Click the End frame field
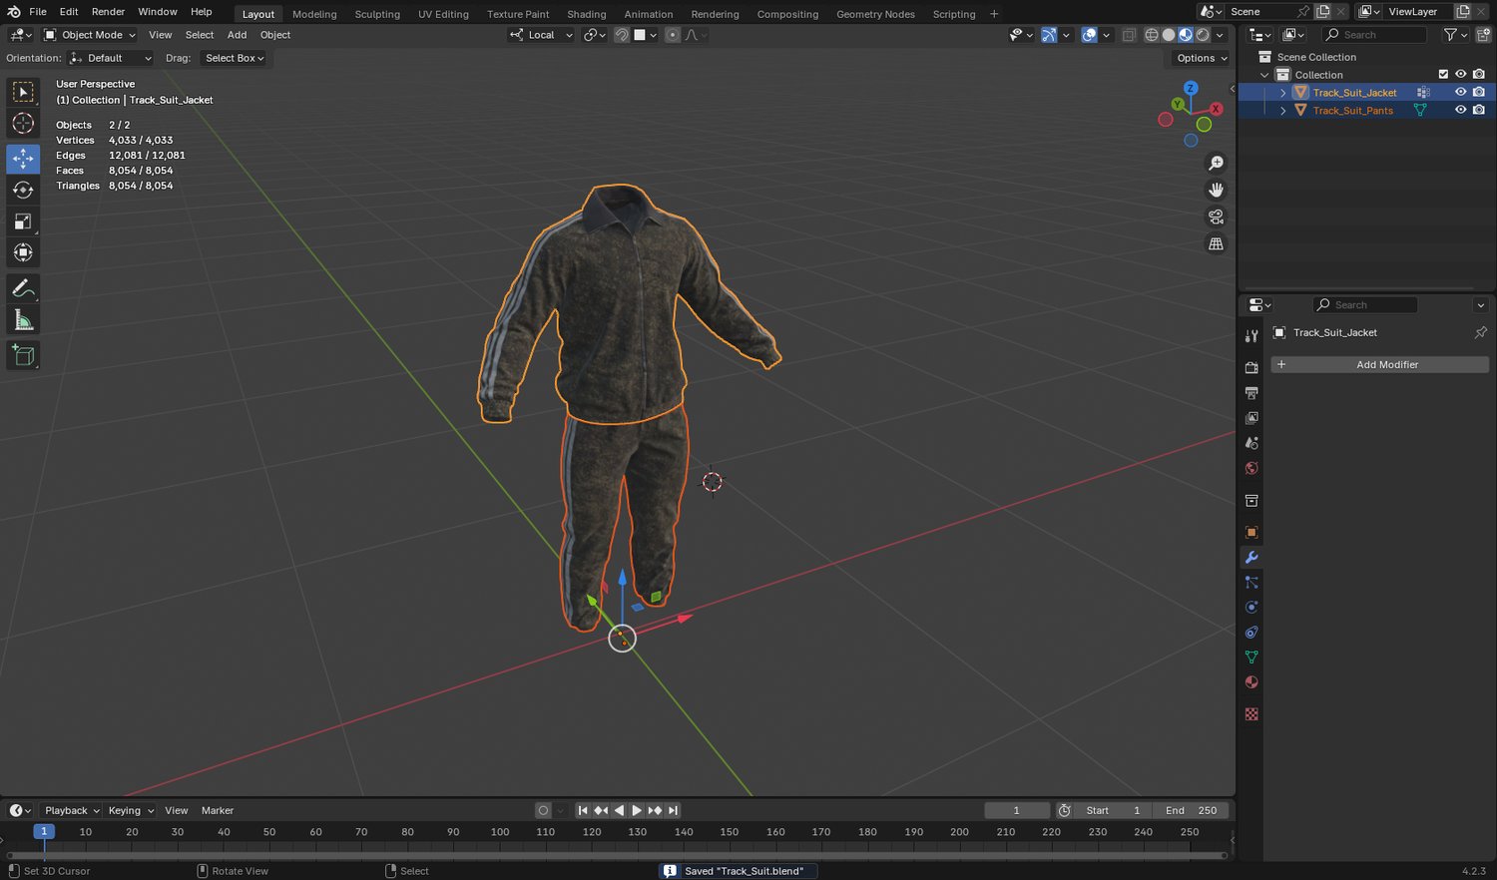 click(x=1191, y=810)
